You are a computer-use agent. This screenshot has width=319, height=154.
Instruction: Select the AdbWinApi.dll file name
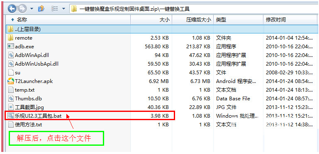click(x=32, y=55)
